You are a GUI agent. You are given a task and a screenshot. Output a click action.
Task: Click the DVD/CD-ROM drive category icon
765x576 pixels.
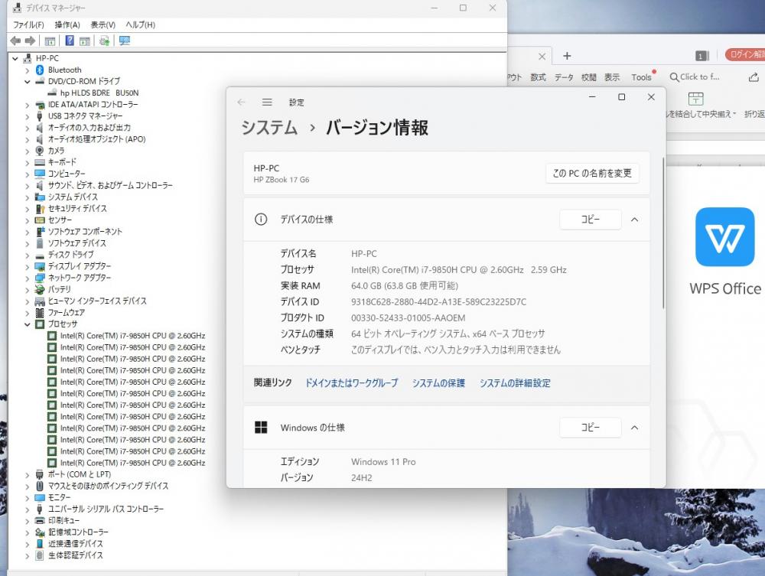pos(40,81)
